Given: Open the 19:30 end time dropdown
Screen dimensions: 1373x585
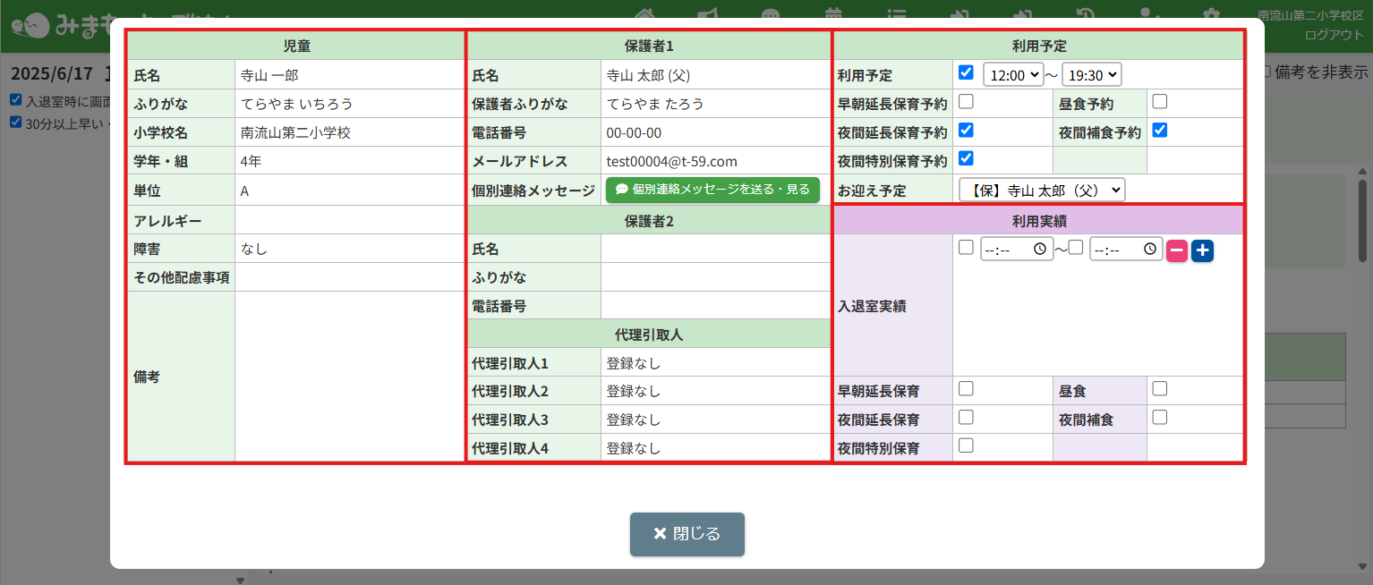Looking at the screenshot, I should (x=1091, y=75).
